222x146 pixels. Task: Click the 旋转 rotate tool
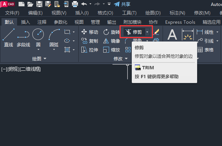[x=111, y=32]
